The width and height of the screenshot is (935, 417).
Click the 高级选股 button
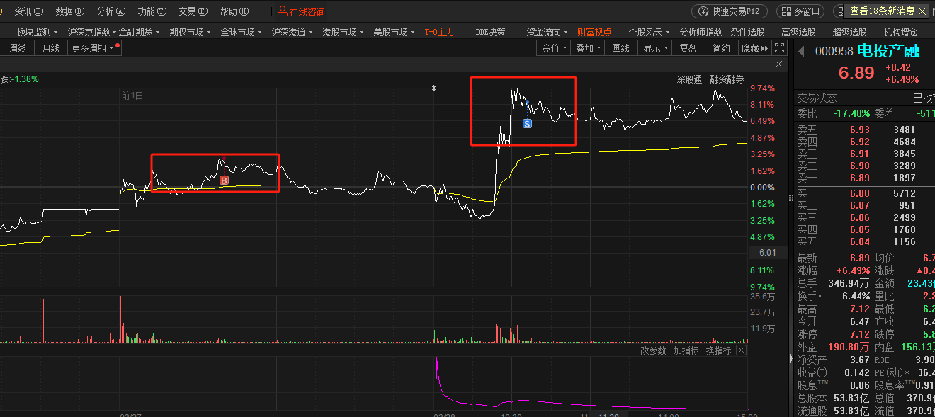798,32
